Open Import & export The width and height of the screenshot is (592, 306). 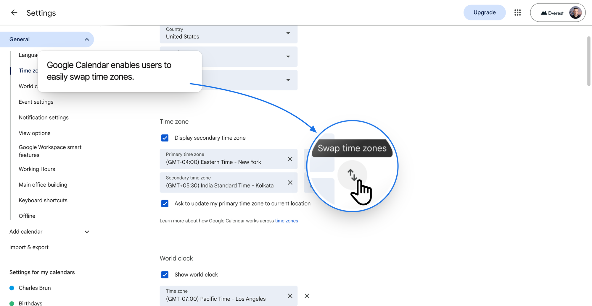coord(29,247)
